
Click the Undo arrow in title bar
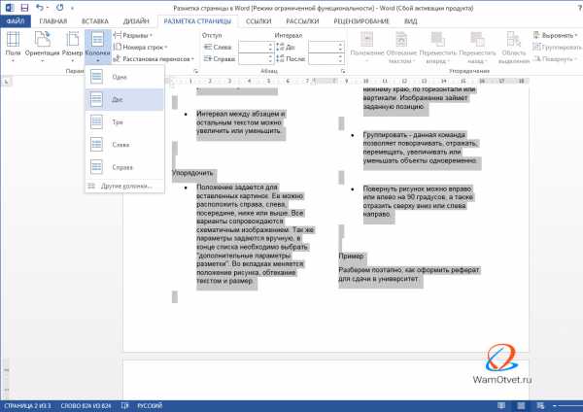point(40,8)
